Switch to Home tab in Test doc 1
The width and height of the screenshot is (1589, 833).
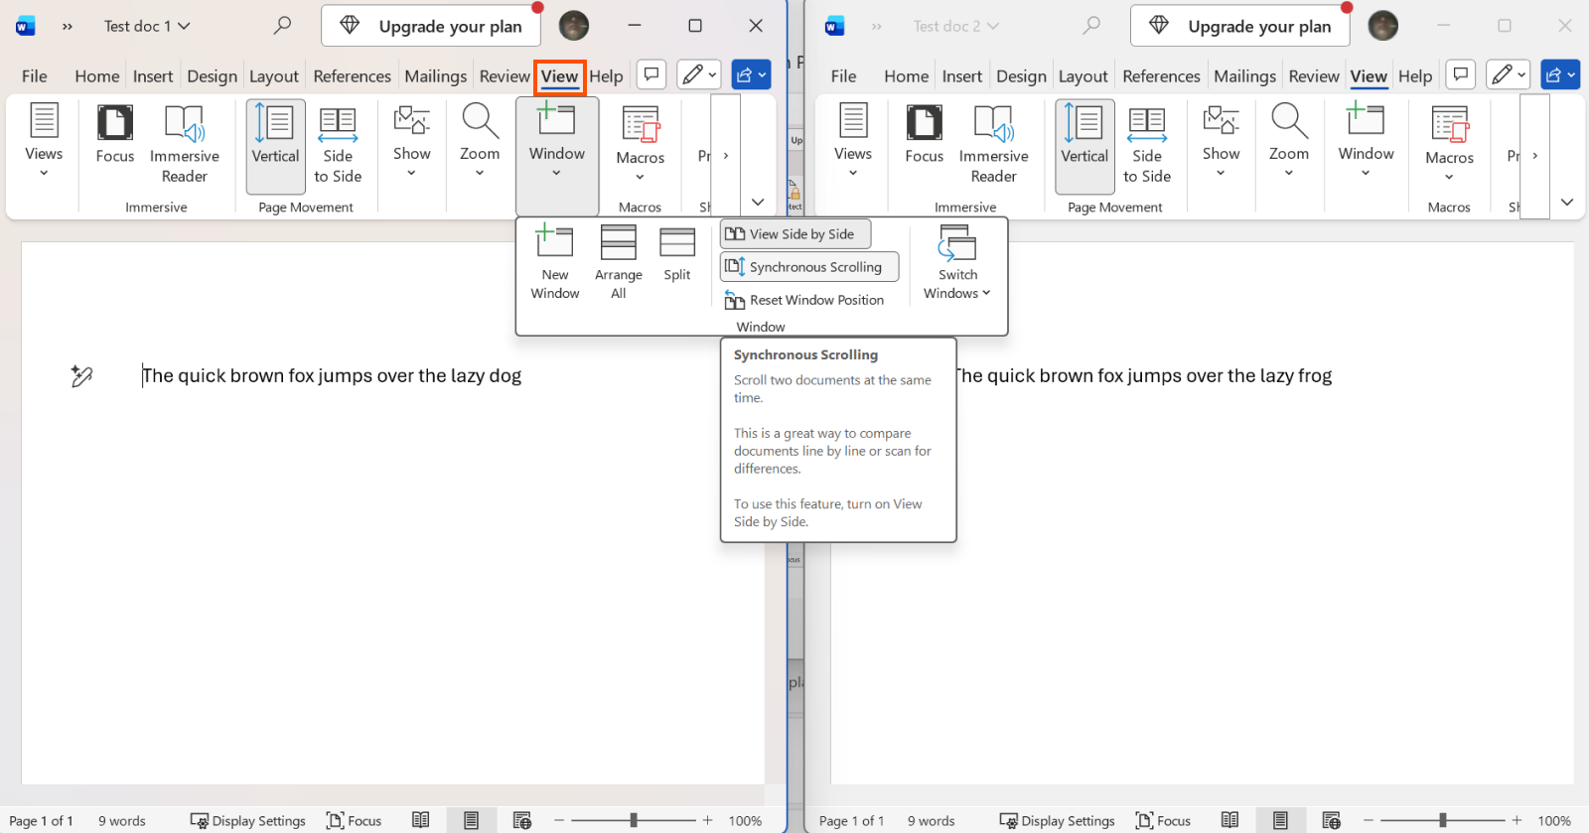97,76
